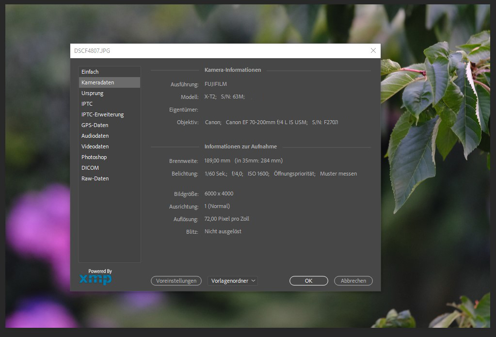Screen dimensions: 496x337
Task: Click the 1/60 Sek. exposure value
Action: tap(215, 174)
